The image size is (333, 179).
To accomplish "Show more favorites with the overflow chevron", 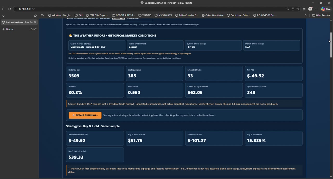I will pos(306,15).
